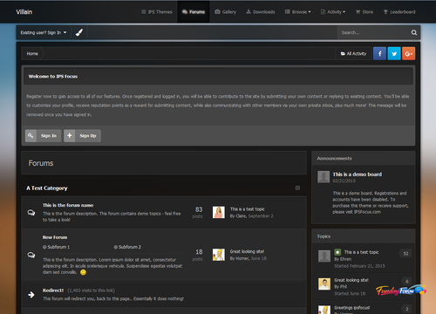Open the All Activity link
Screen dimensions: 436x314
point(353,53)
